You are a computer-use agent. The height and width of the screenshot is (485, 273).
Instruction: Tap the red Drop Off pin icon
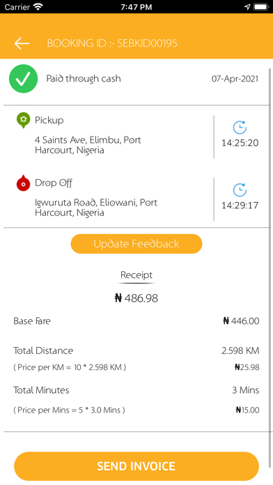(x=23, y=183)
